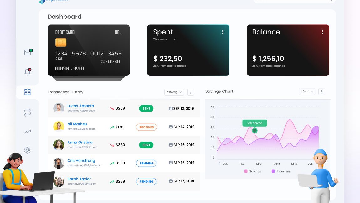This screenshot has width=360, height=203.
Task: Open the settings gear icon in sidebar
Action: point(27,150)
